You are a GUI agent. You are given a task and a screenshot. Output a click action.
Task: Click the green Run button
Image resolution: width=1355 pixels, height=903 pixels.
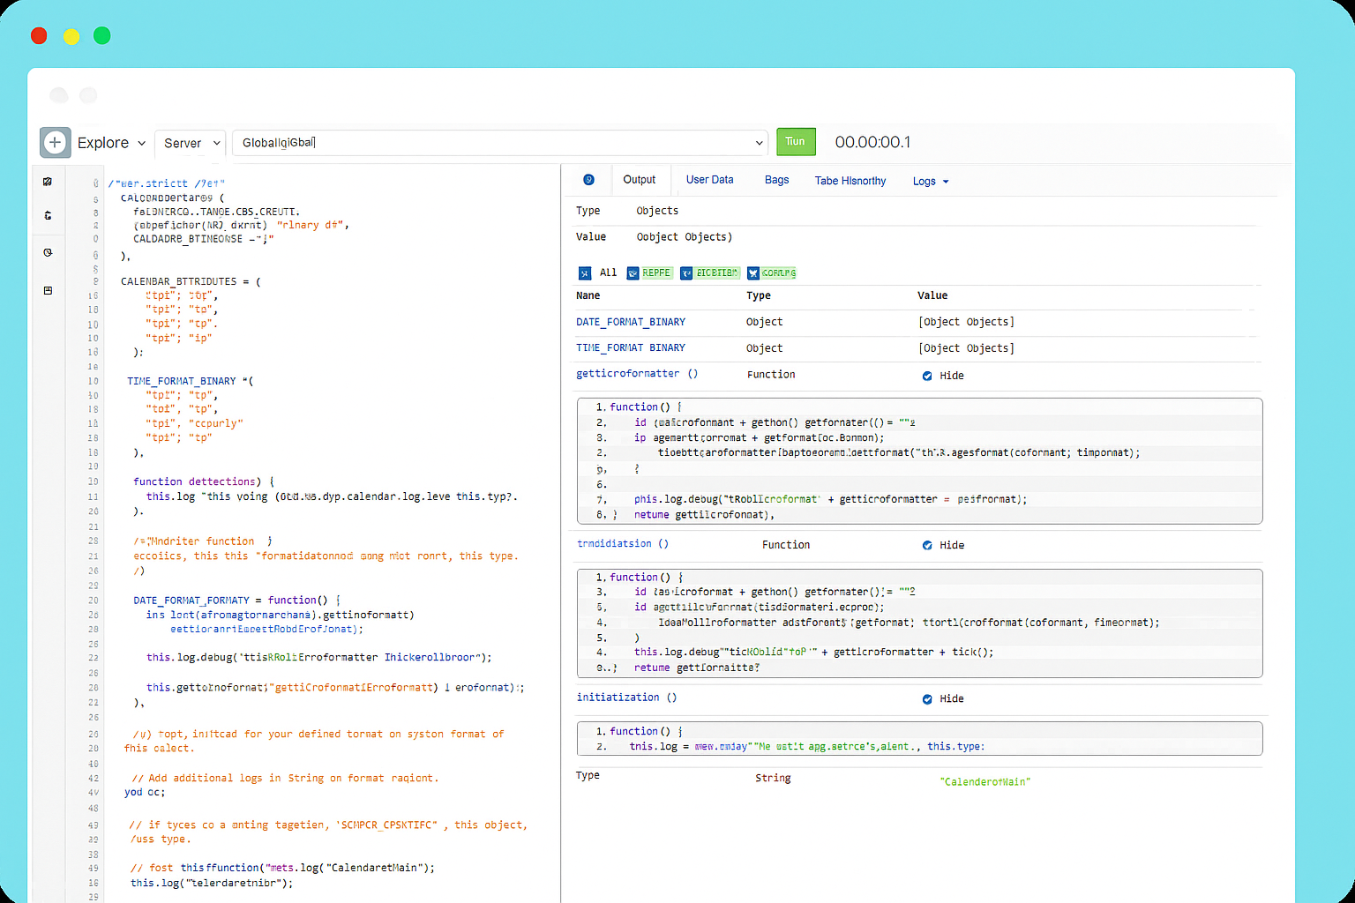coord(796,142)
